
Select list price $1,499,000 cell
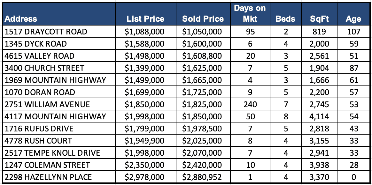pyautogui.click(x=145, y=80)
